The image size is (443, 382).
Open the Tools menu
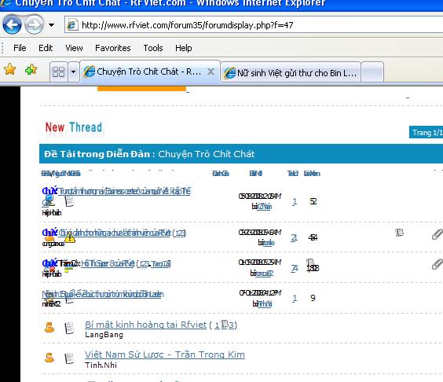[153, 48]
